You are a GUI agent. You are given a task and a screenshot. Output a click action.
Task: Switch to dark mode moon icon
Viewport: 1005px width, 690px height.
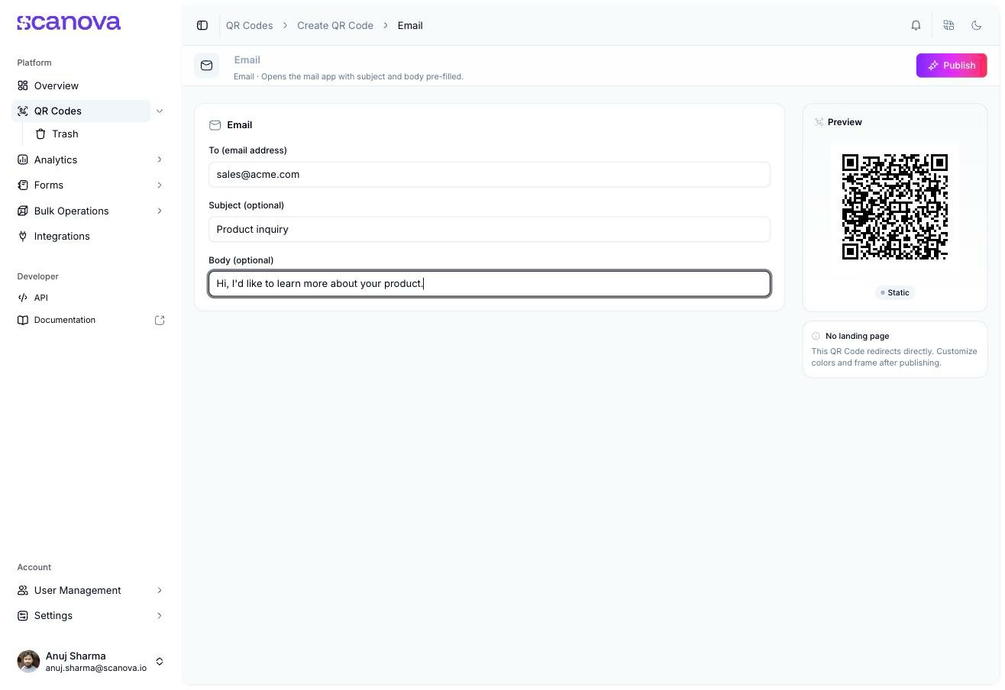(976, 25)
